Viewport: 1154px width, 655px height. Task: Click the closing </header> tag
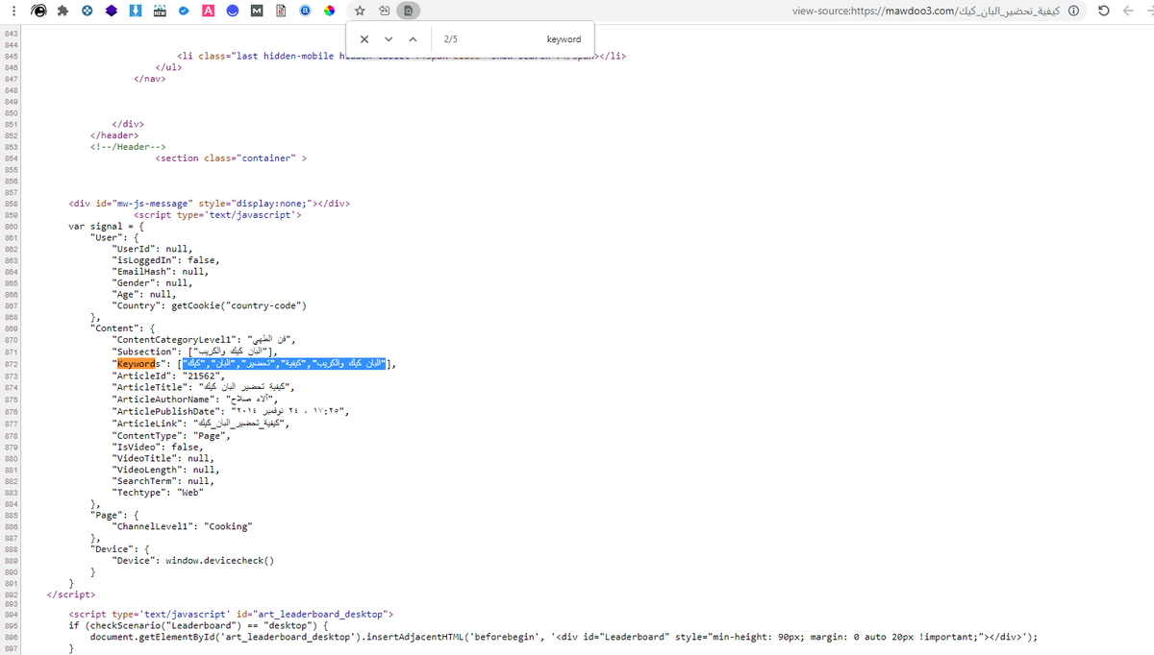pyautogui.click(x=114, y=135)
